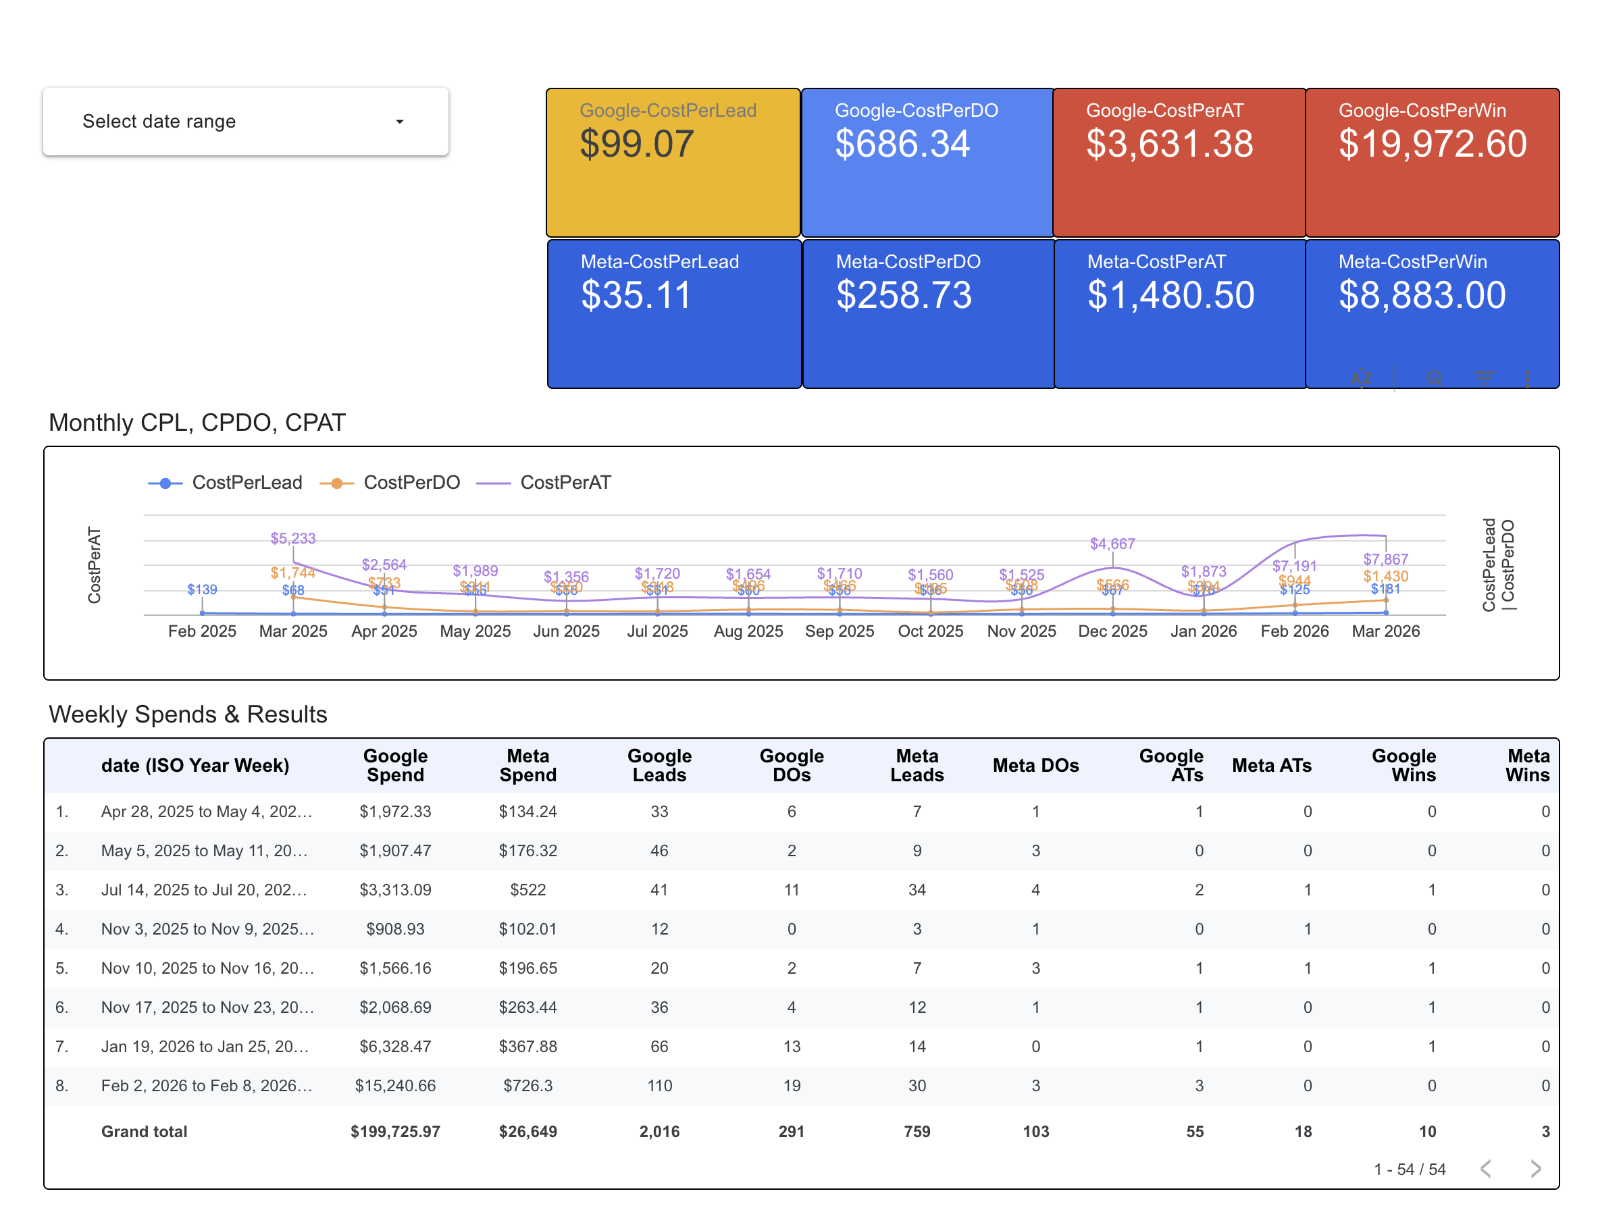1598x1206 pixels.
Task: Click the red Google-CostPerAT scorecard
Action: point(1179,163)
